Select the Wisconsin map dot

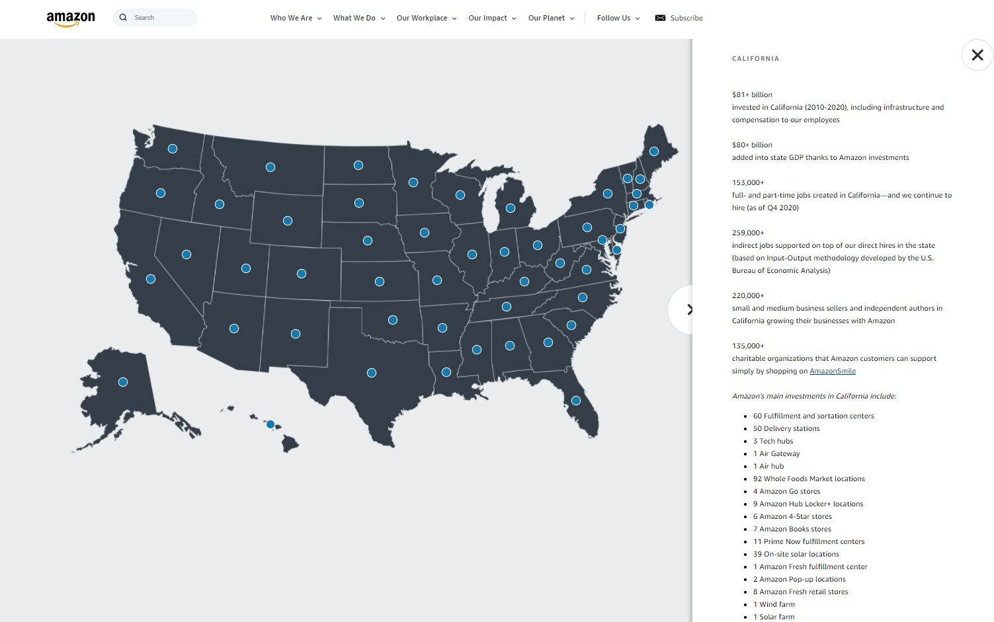pos(460,195)
